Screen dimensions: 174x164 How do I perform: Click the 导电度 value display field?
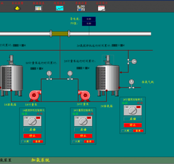89,19
